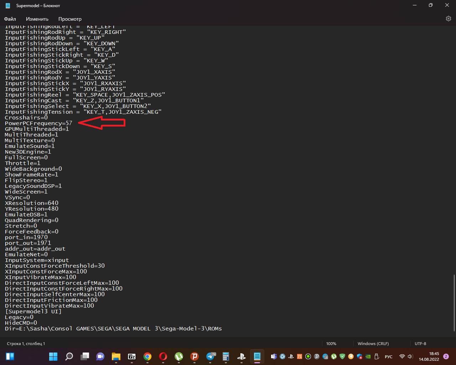This screenshot has height=365, width=456.
Task: Click the Crosshairs=0 line
Action: click(26, 118)
